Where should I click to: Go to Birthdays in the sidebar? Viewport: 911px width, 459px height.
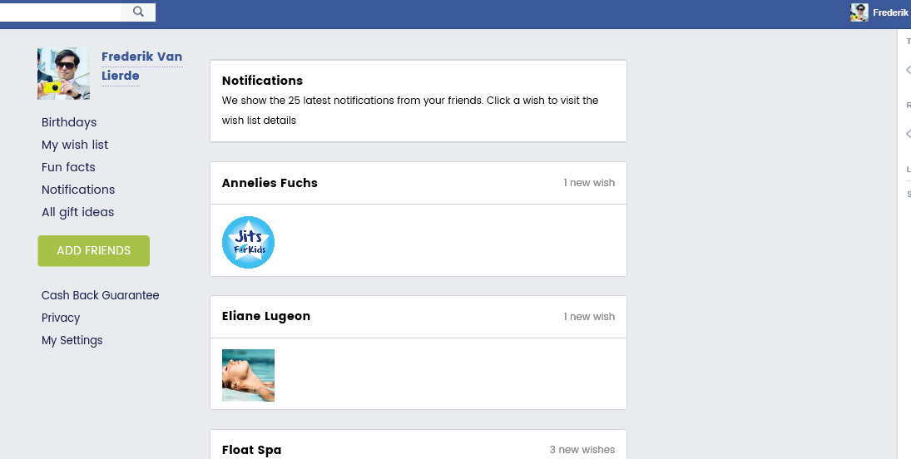click(69, 122)
